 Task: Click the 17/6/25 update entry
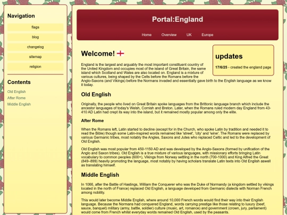pyautogui.click(x=243, y=67)
